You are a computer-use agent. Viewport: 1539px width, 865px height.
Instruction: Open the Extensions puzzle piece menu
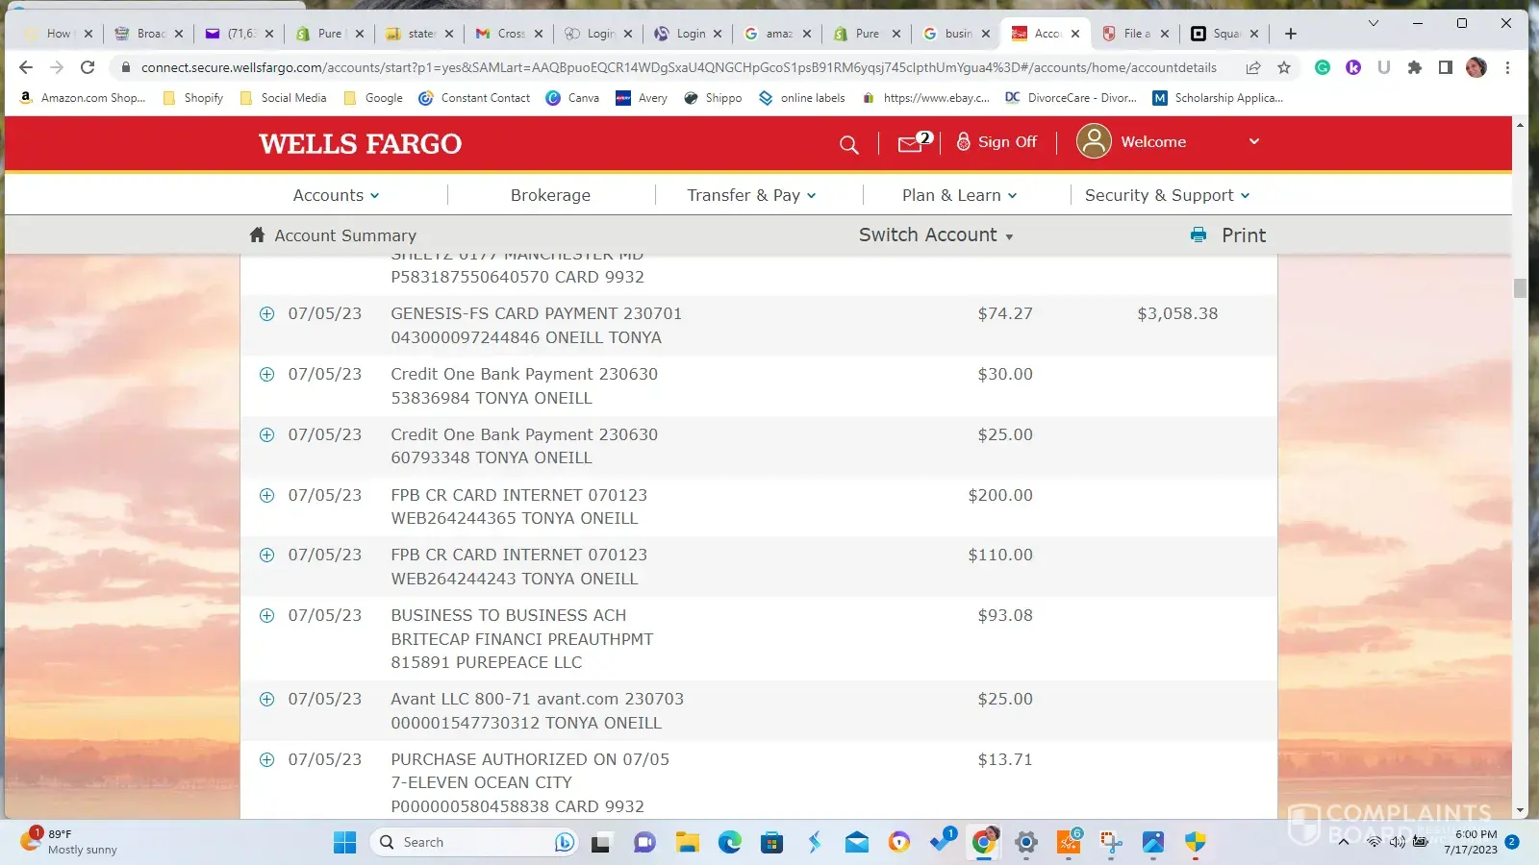tap(1414, 67)
